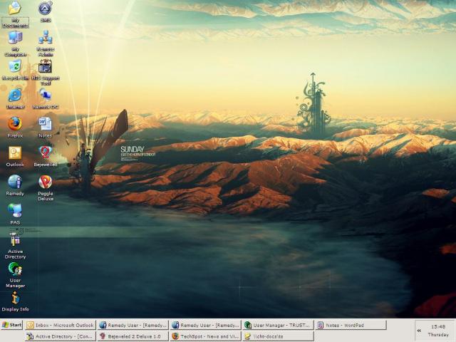Launch the Internet Explorer desktop icon
456x342 pixels.
click(x=15, y=98)
